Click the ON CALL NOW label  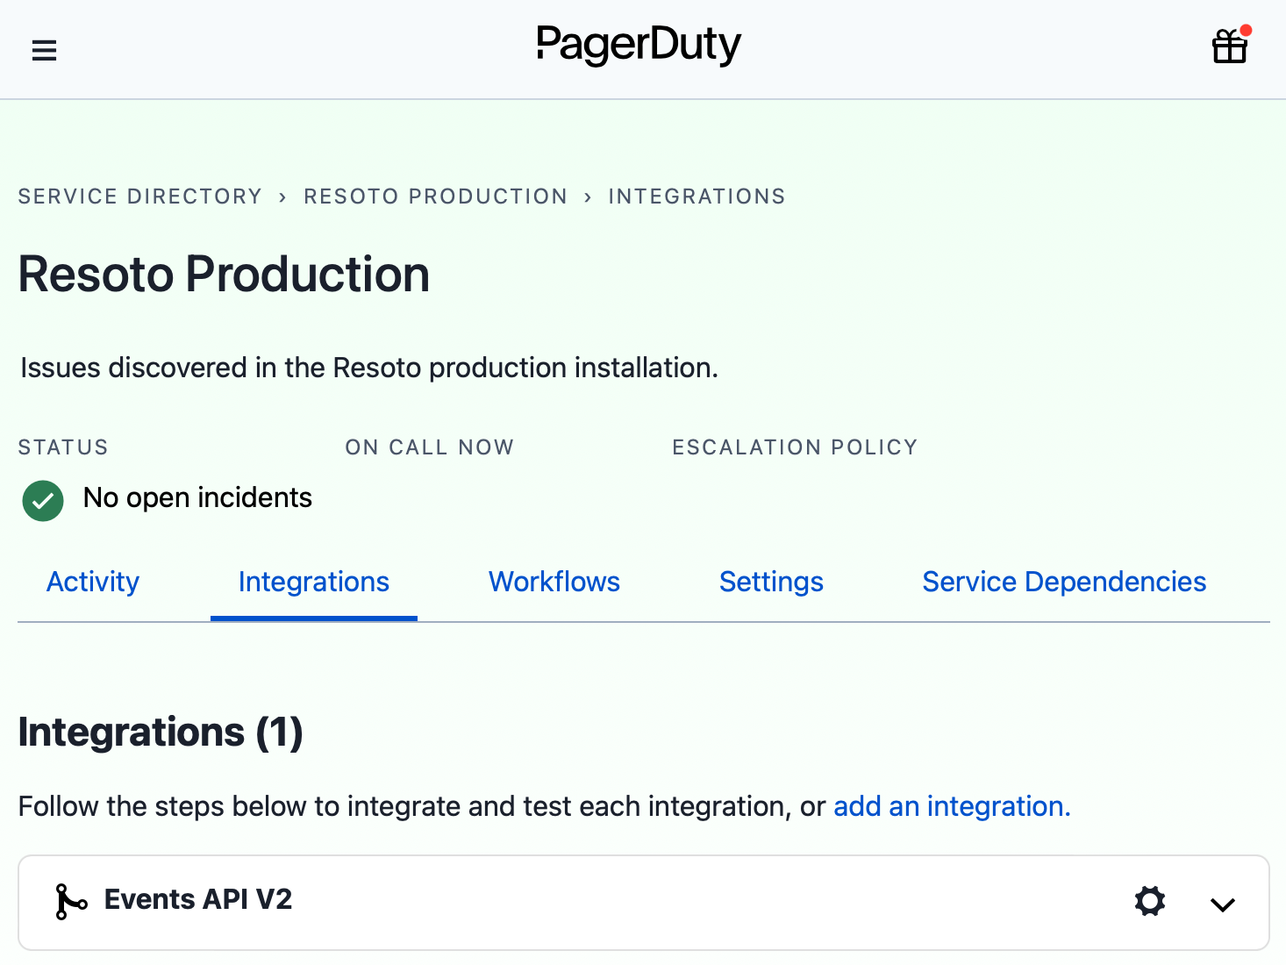pos(429,447)
